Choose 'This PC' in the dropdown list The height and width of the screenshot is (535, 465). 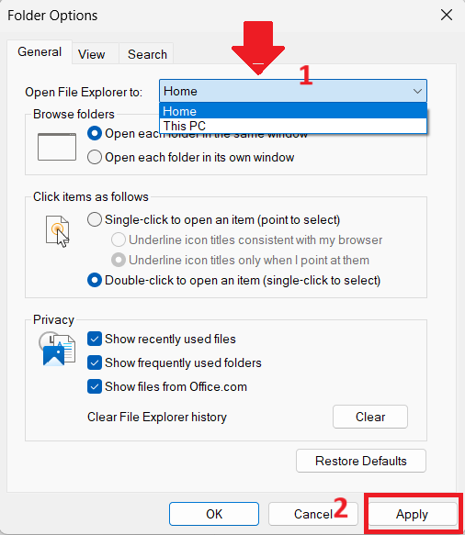(293, 126)
